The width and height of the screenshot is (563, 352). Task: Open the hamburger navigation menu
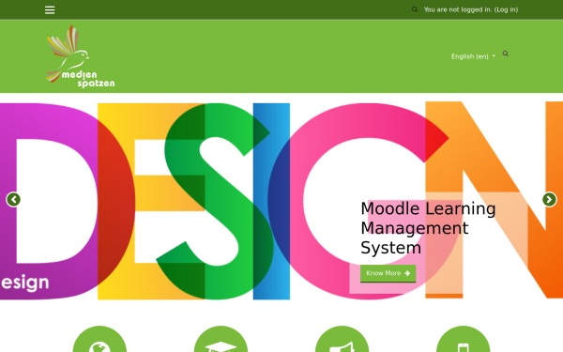pos(50,10)
